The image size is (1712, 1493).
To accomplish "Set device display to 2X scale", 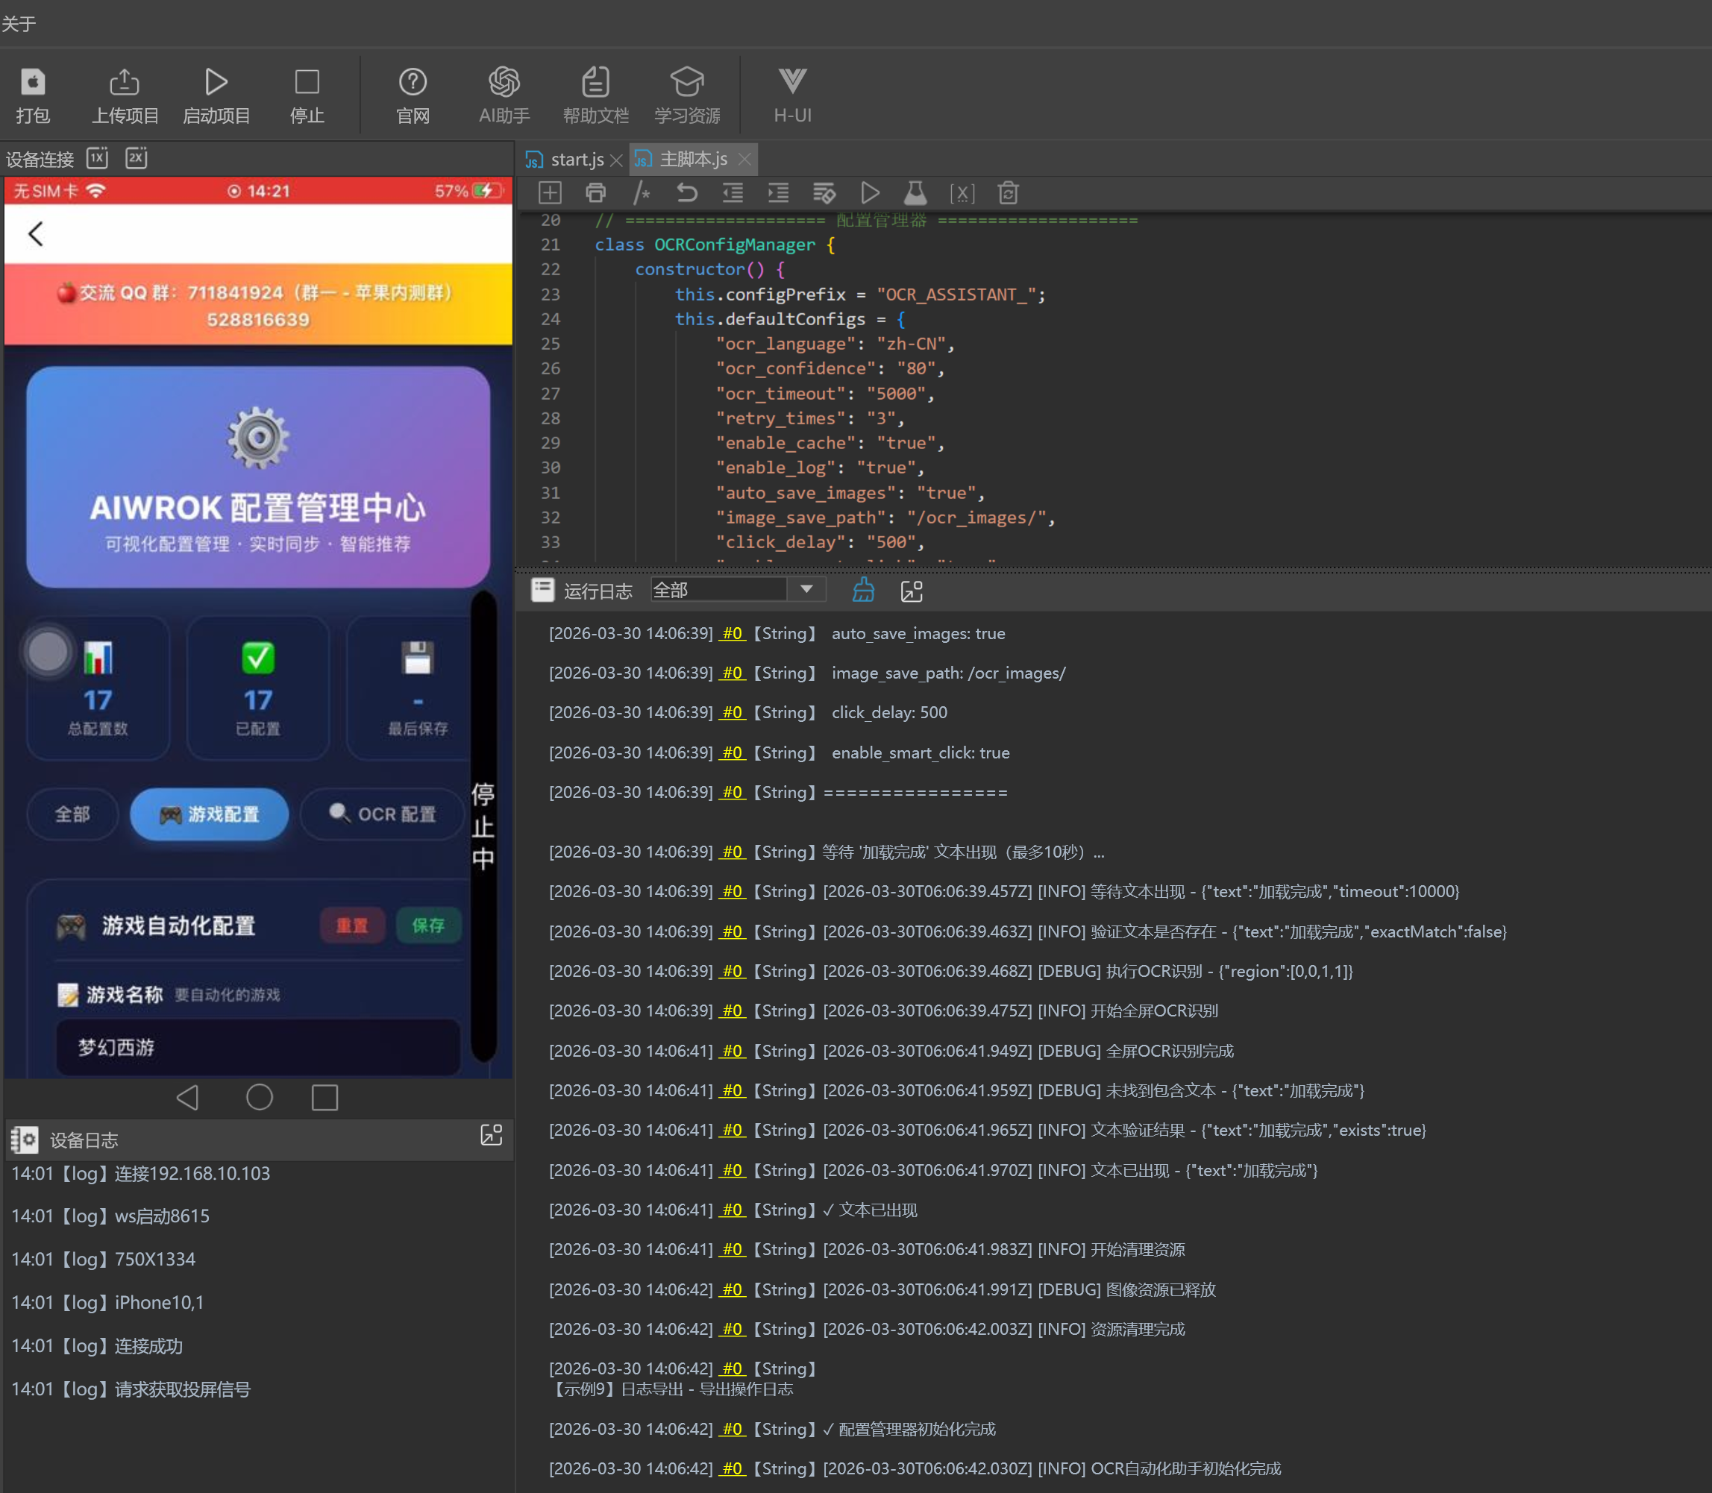I will [137, 158].
